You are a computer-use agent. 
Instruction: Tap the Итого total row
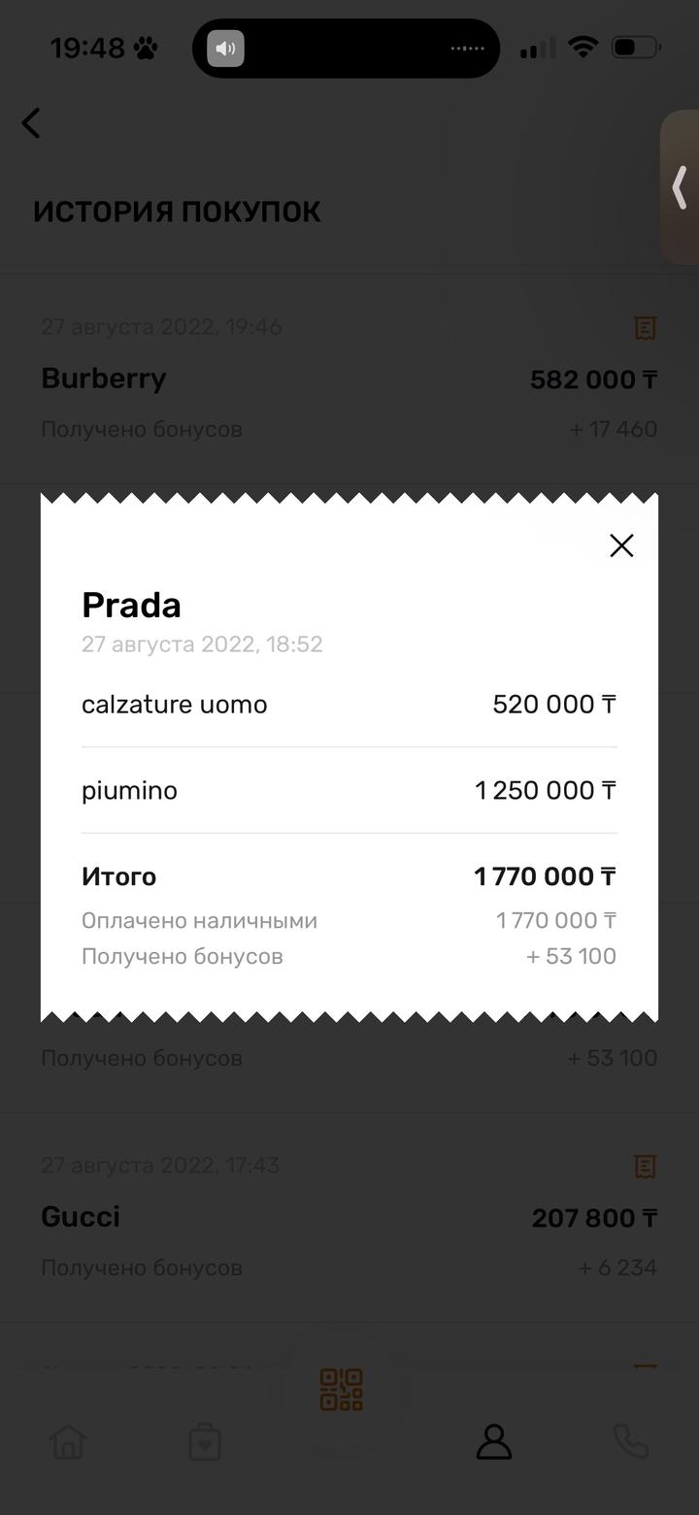point(119,877)
